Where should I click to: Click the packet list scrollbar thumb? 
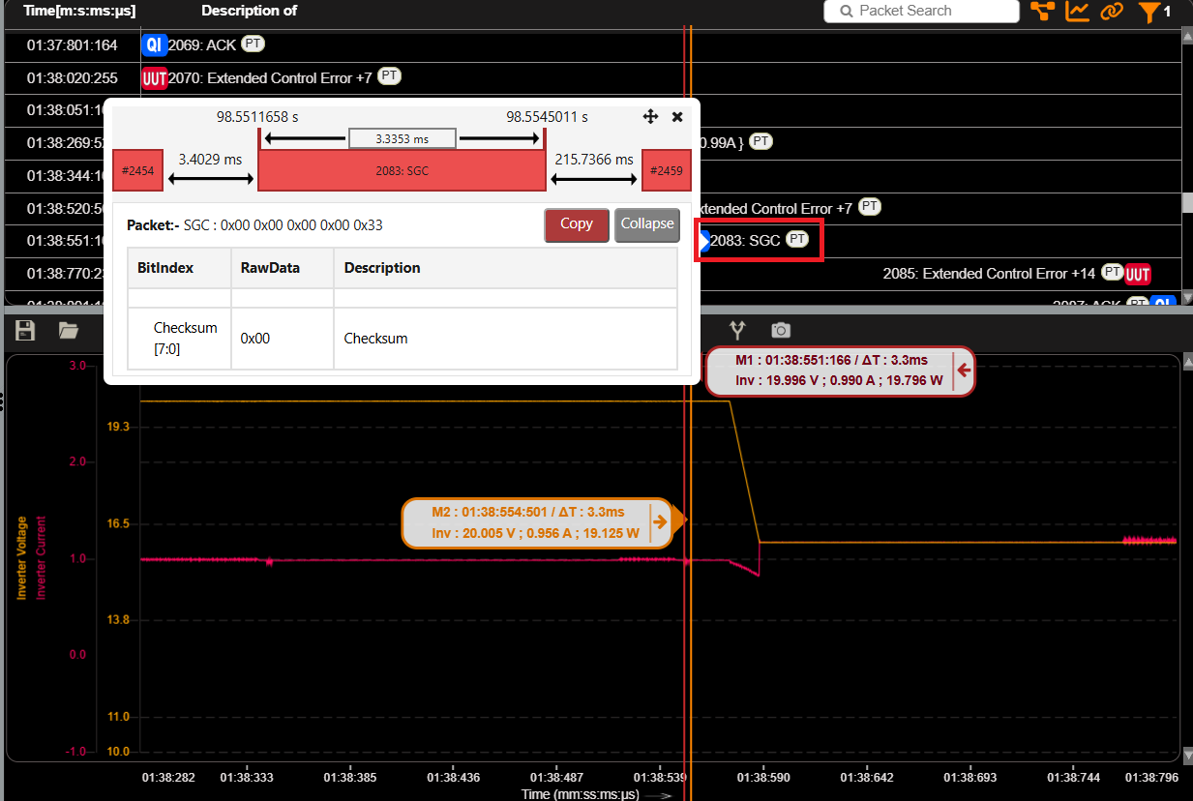click(1186, 203)
